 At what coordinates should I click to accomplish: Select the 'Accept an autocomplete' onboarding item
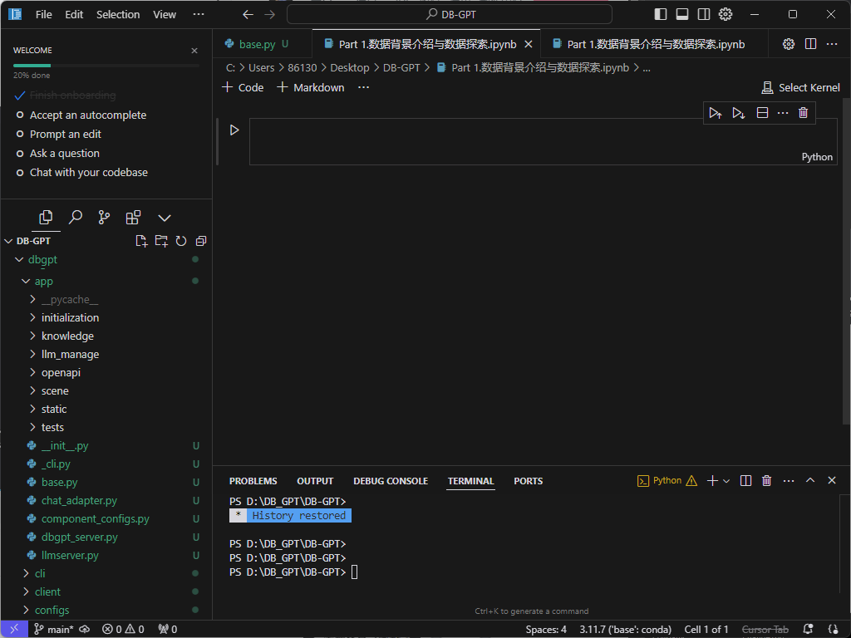coord(88,115)
